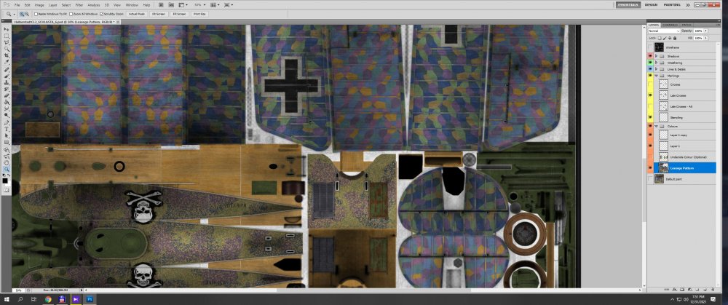Select the Brush tool
The image size is (728, 305).
7,76
